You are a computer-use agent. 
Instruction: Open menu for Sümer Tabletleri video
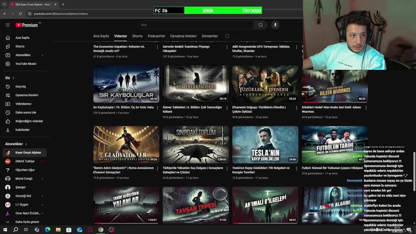point(227,108)
